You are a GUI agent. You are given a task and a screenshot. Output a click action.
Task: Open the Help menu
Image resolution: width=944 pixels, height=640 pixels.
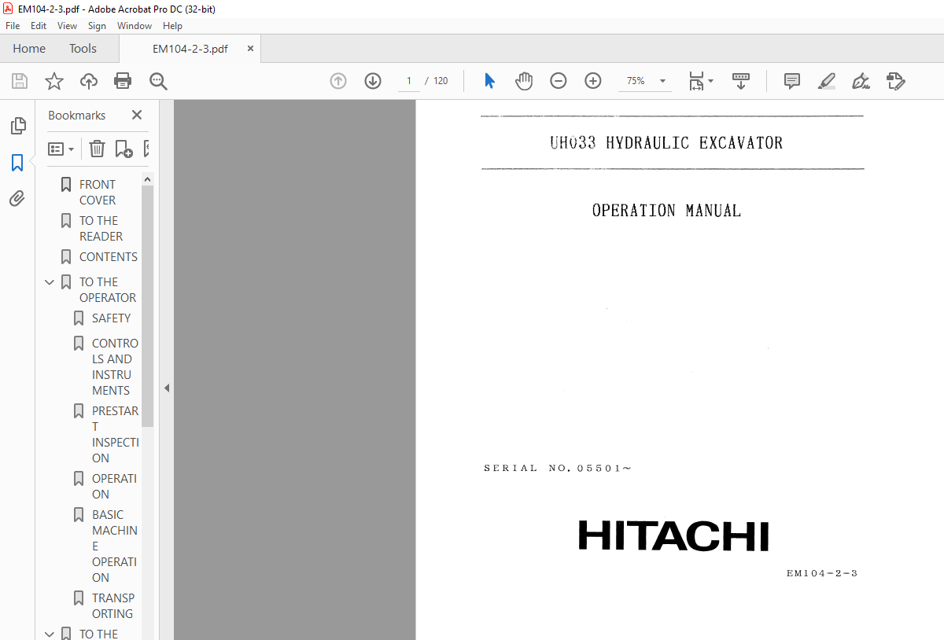pyautogui.click(x=172, y=26)
